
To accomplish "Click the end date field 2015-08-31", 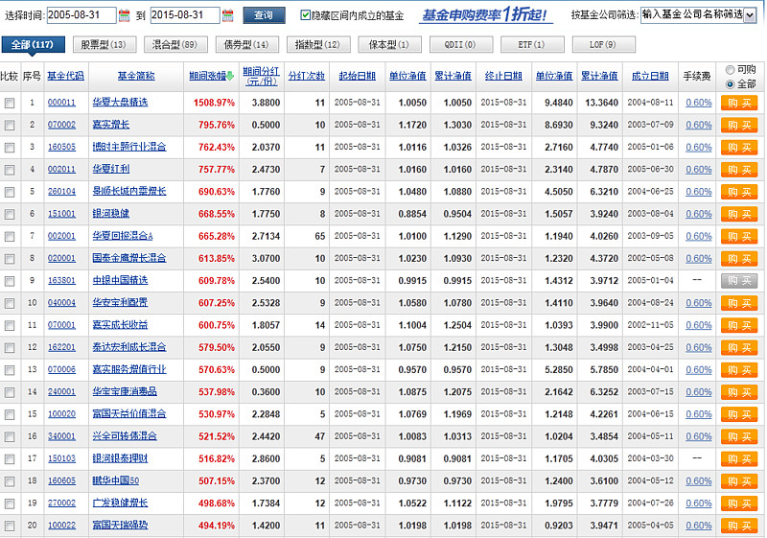I will point(185,15).
